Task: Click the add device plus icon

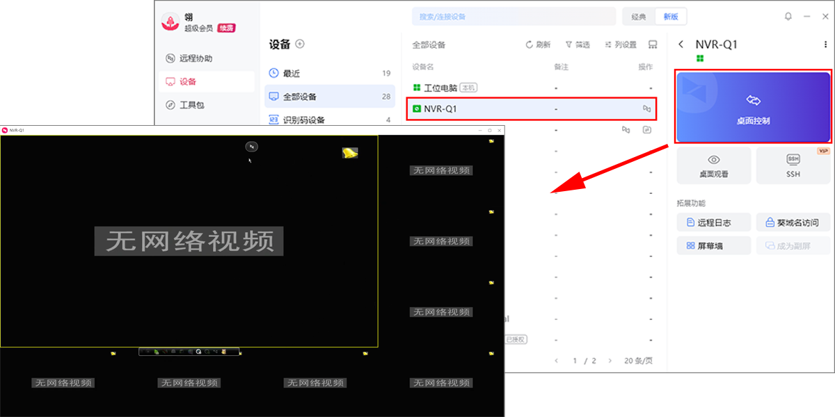Action: pyautogui.click(x=300, y=44)
